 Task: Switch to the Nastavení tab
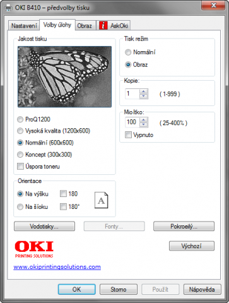(x=24, y=26)
